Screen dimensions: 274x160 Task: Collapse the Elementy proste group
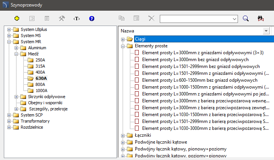[x=123, y=46]
